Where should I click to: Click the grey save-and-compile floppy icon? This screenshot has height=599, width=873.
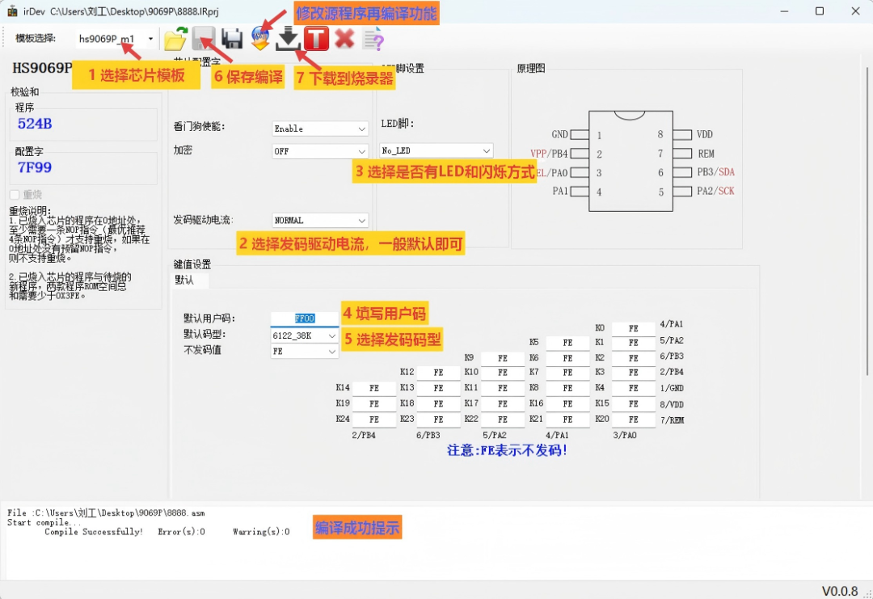coord(204,39)
